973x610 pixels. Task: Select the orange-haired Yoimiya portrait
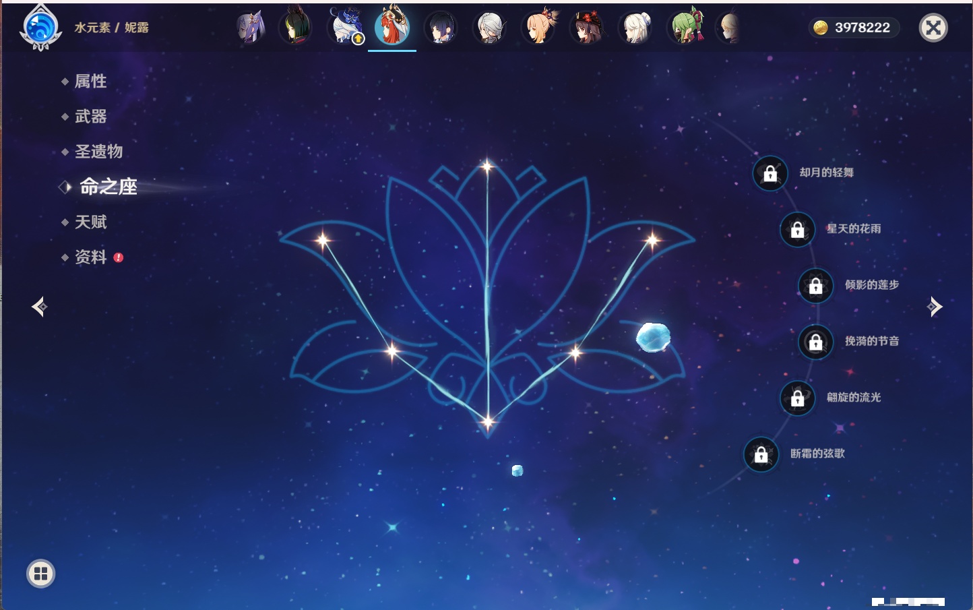[539, 27]
